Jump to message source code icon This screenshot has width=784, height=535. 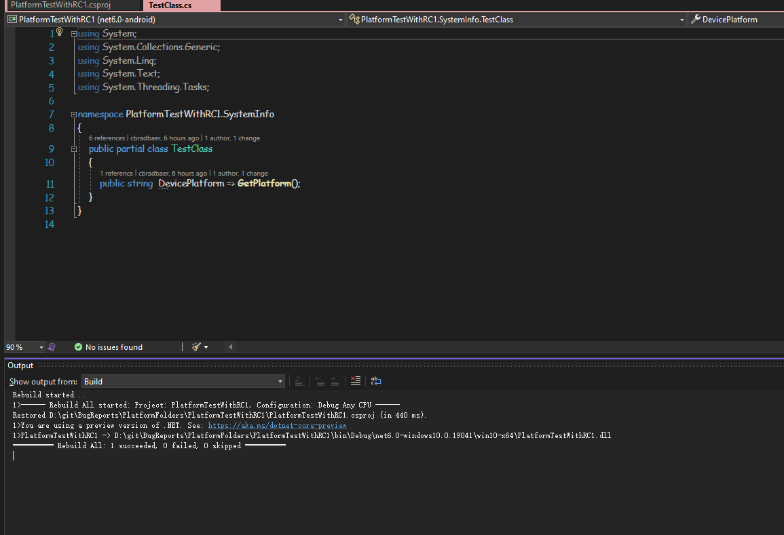(299, 380)
